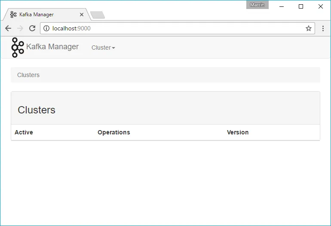331x226 pixels.
Task: Click the browser forward arrow
Action: pyautogui.click(x=20, y=28)
